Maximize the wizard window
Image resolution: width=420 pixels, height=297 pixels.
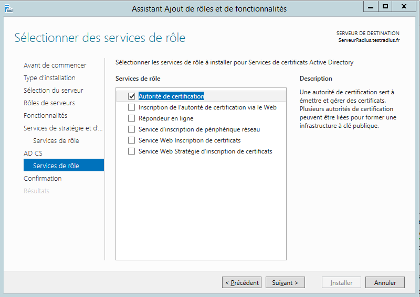click(385, 6)
